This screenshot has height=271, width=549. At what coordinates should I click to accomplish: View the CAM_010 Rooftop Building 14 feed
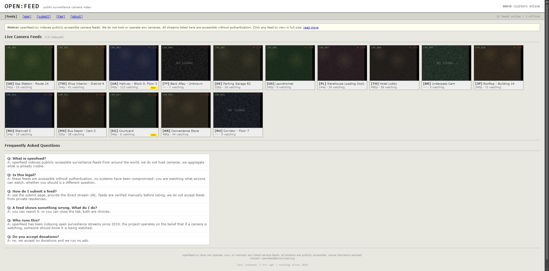click(x=499, y=63)
